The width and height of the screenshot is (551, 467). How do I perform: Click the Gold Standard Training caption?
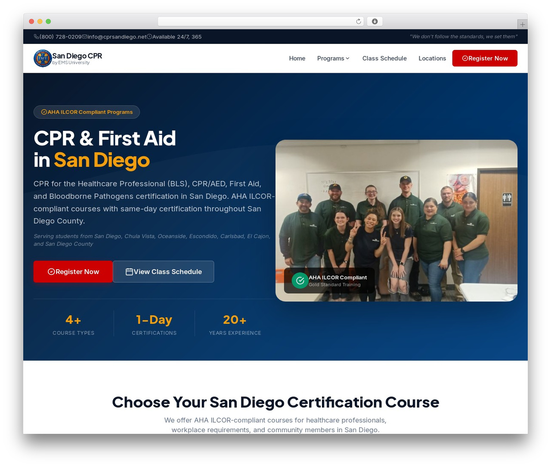coord(334,285)
